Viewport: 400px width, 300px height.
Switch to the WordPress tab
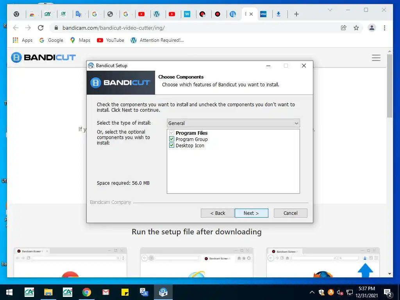click(x=157, y=14)
